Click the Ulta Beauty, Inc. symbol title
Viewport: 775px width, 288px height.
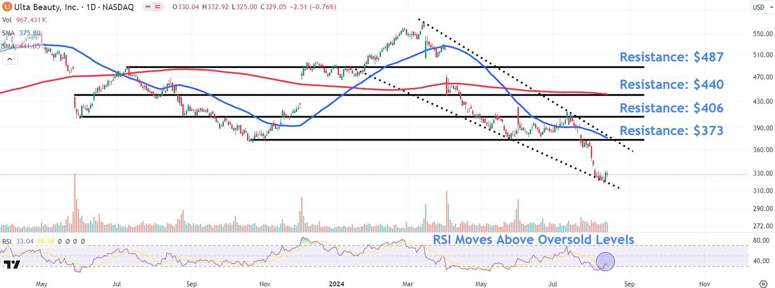(x=74, y=7)
